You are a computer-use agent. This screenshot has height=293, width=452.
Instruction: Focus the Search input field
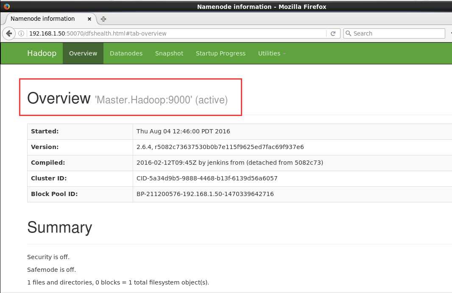click(x=394, y=33)
